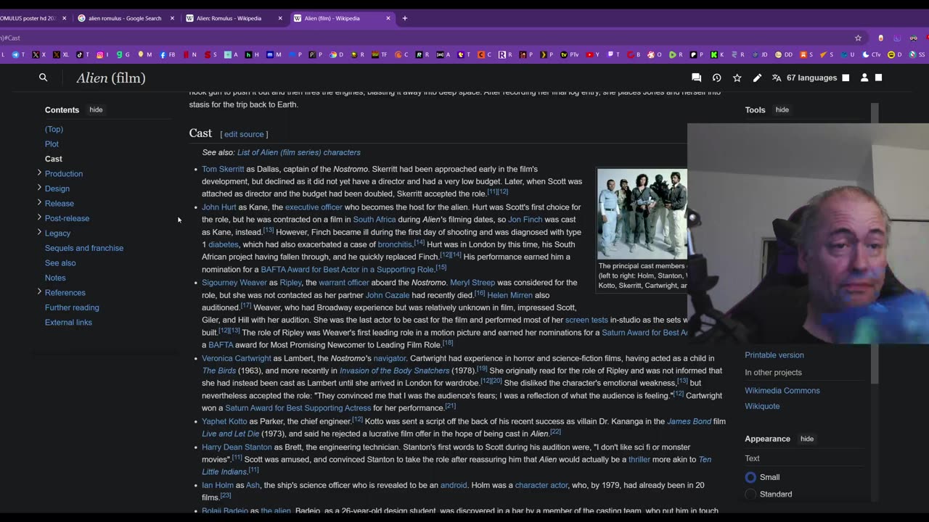The width and height of the screenshot is (929, 522).
Task: Jump to 'Further reading' in Contents
Action: [x=72, y=307]
